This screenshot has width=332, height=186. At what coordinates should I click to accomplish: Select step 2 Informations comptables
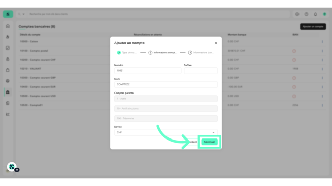tap(162, 52)
